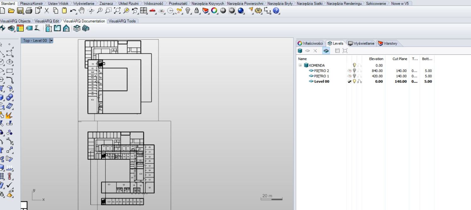Click the delete X icon in Levels panel
The width and height of the screenshot is (471, 210).
[x=315, y=51]
